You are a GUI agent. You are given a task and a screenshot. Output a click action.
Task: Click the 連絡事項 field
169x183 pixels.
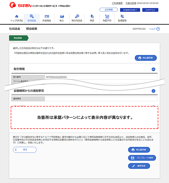click(101, 99)
